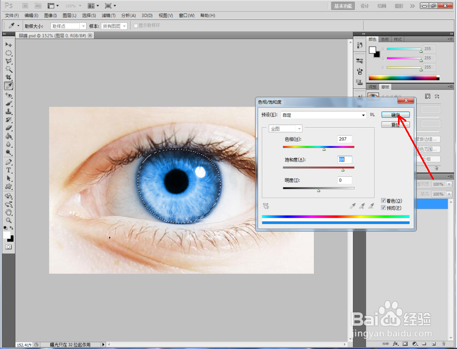This screenshot has height=349, width=457.
Task: Select the Magic Wand tool
Action: [x=9, y=69]
